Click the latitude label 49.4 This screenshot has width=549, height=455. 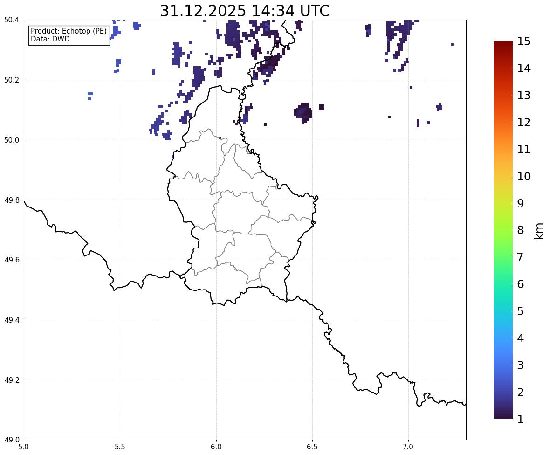pos(11,320)
